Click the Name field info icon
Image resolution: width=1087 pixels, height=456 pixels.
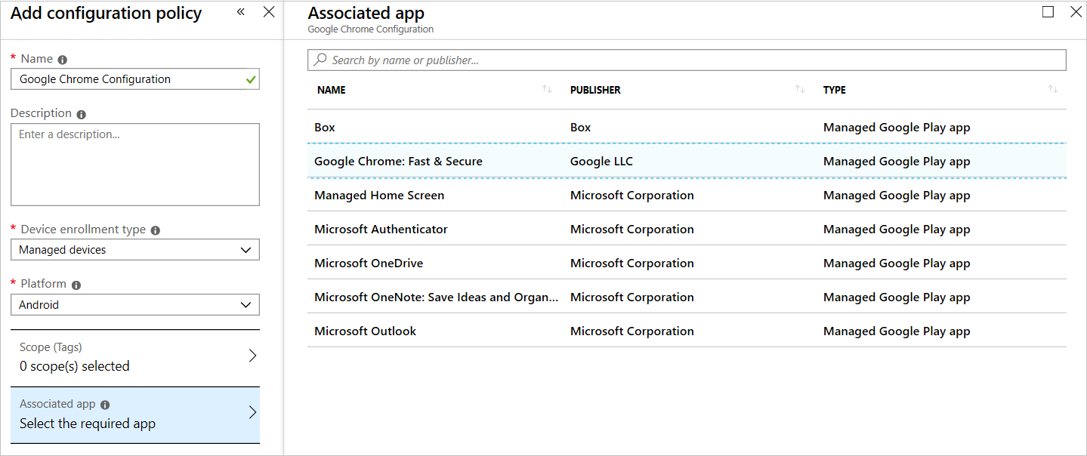61,58
